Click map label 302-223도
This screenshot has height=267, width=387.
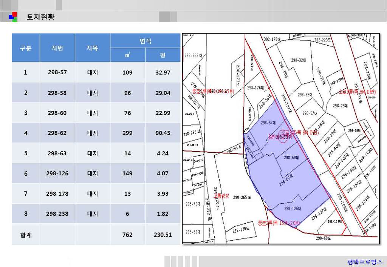point(323,40)
